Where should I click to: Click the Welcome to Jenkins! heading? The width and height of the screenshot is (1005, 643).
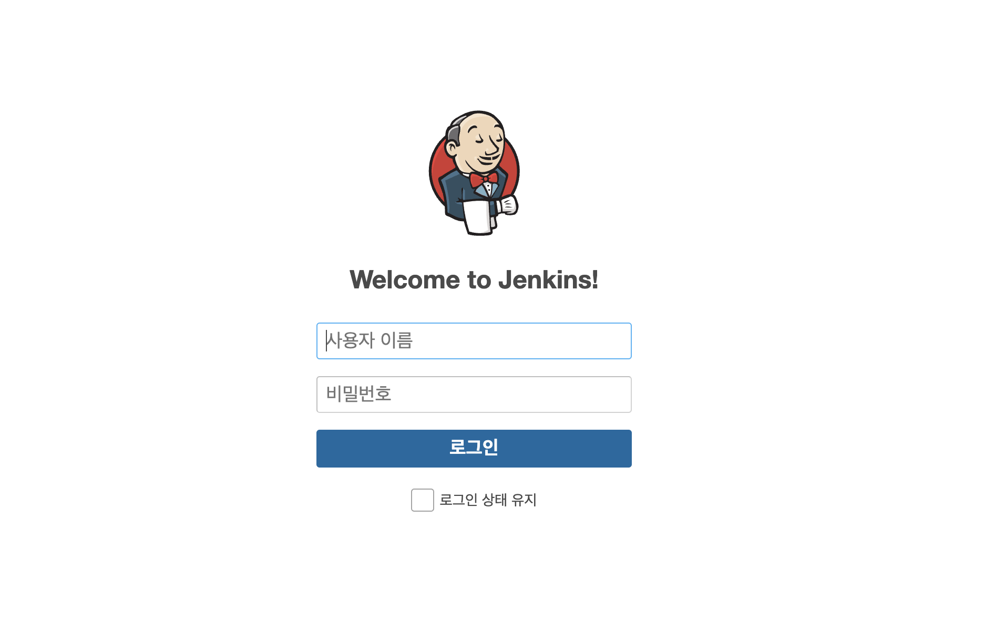click(x=474, y=279)
